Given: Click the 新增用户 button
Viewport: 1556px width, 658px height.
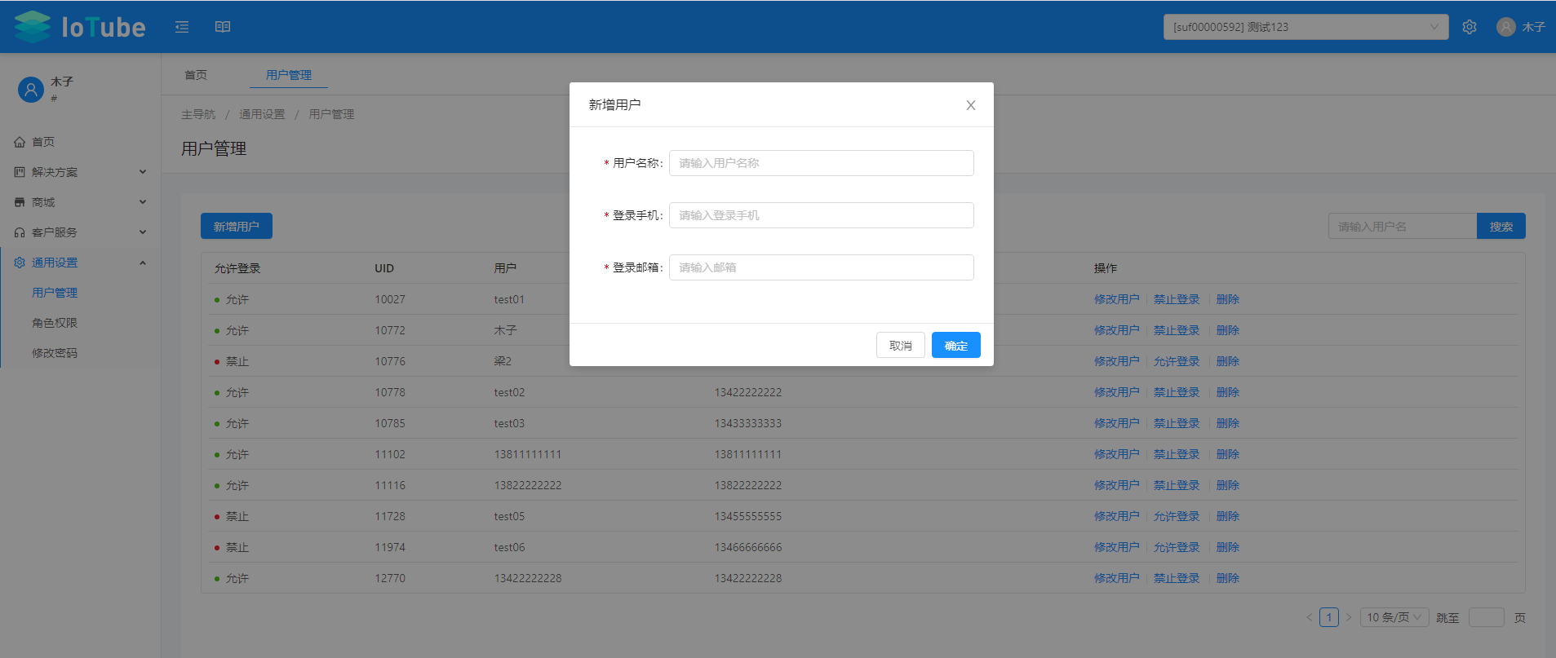Looking at the screenshot, I should tap(237, 227).
